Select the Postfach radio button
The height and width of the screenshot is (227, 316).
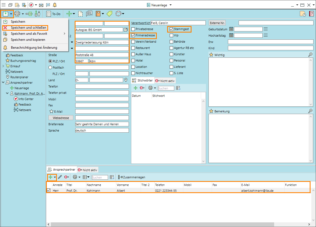tap(50, 67)
